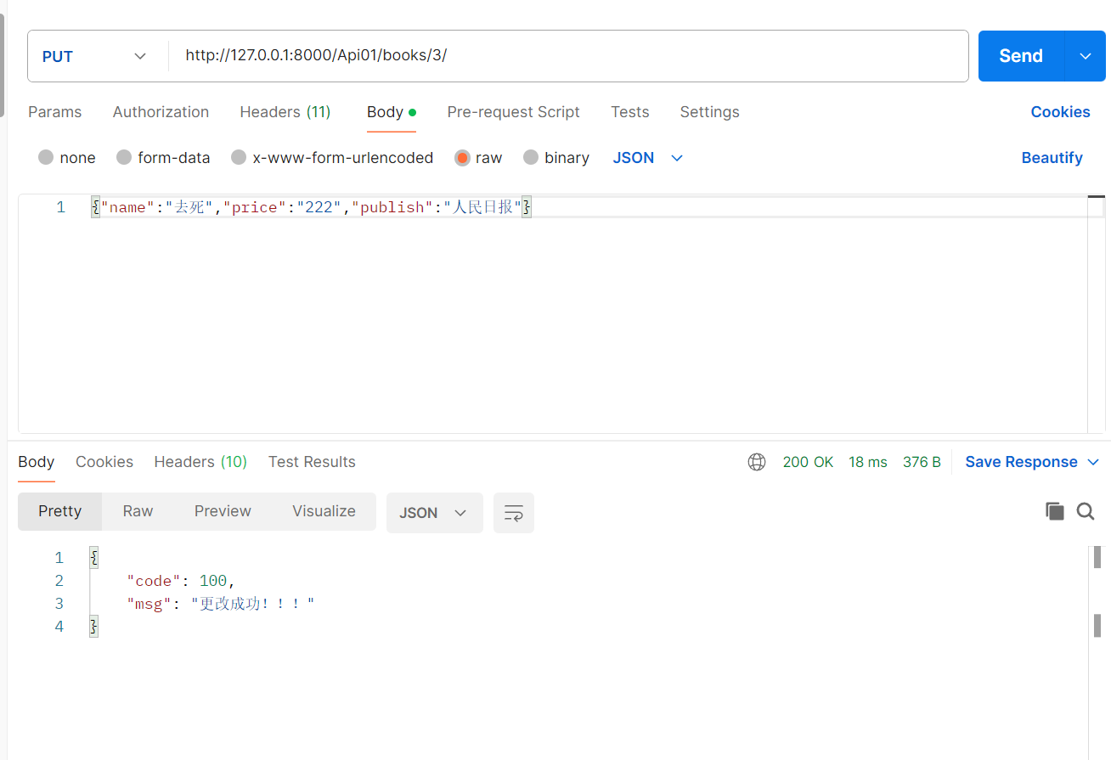Expand the arrow beside the Send button
This screenshot has width=1111, height=760.
(x=1086, y=56)
